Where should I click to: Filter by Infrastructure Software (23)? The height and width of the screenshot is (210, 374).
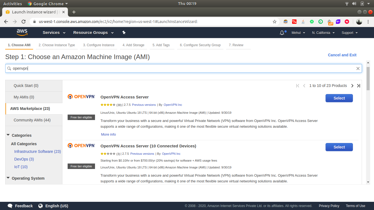tap(38, 151)
